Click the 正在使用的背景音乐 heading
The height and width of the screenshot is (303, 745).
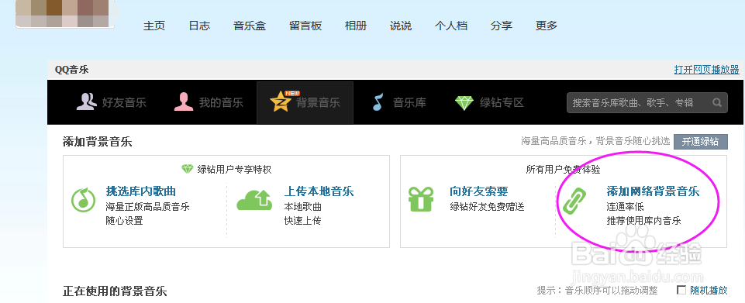pos(115,291)
